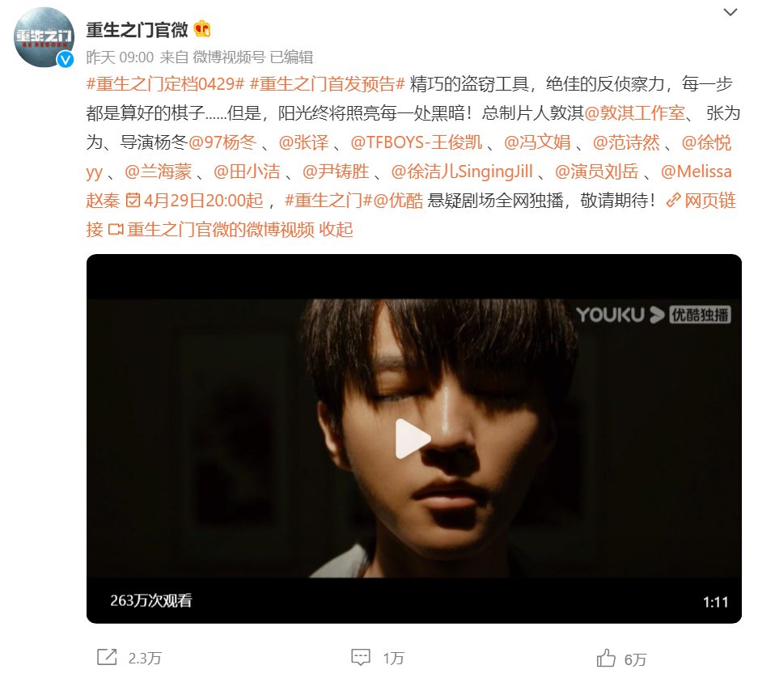Screen dimensions: 758x678
Task: Like the post with thumbs-up icon
Action: [x=606, y=658]
